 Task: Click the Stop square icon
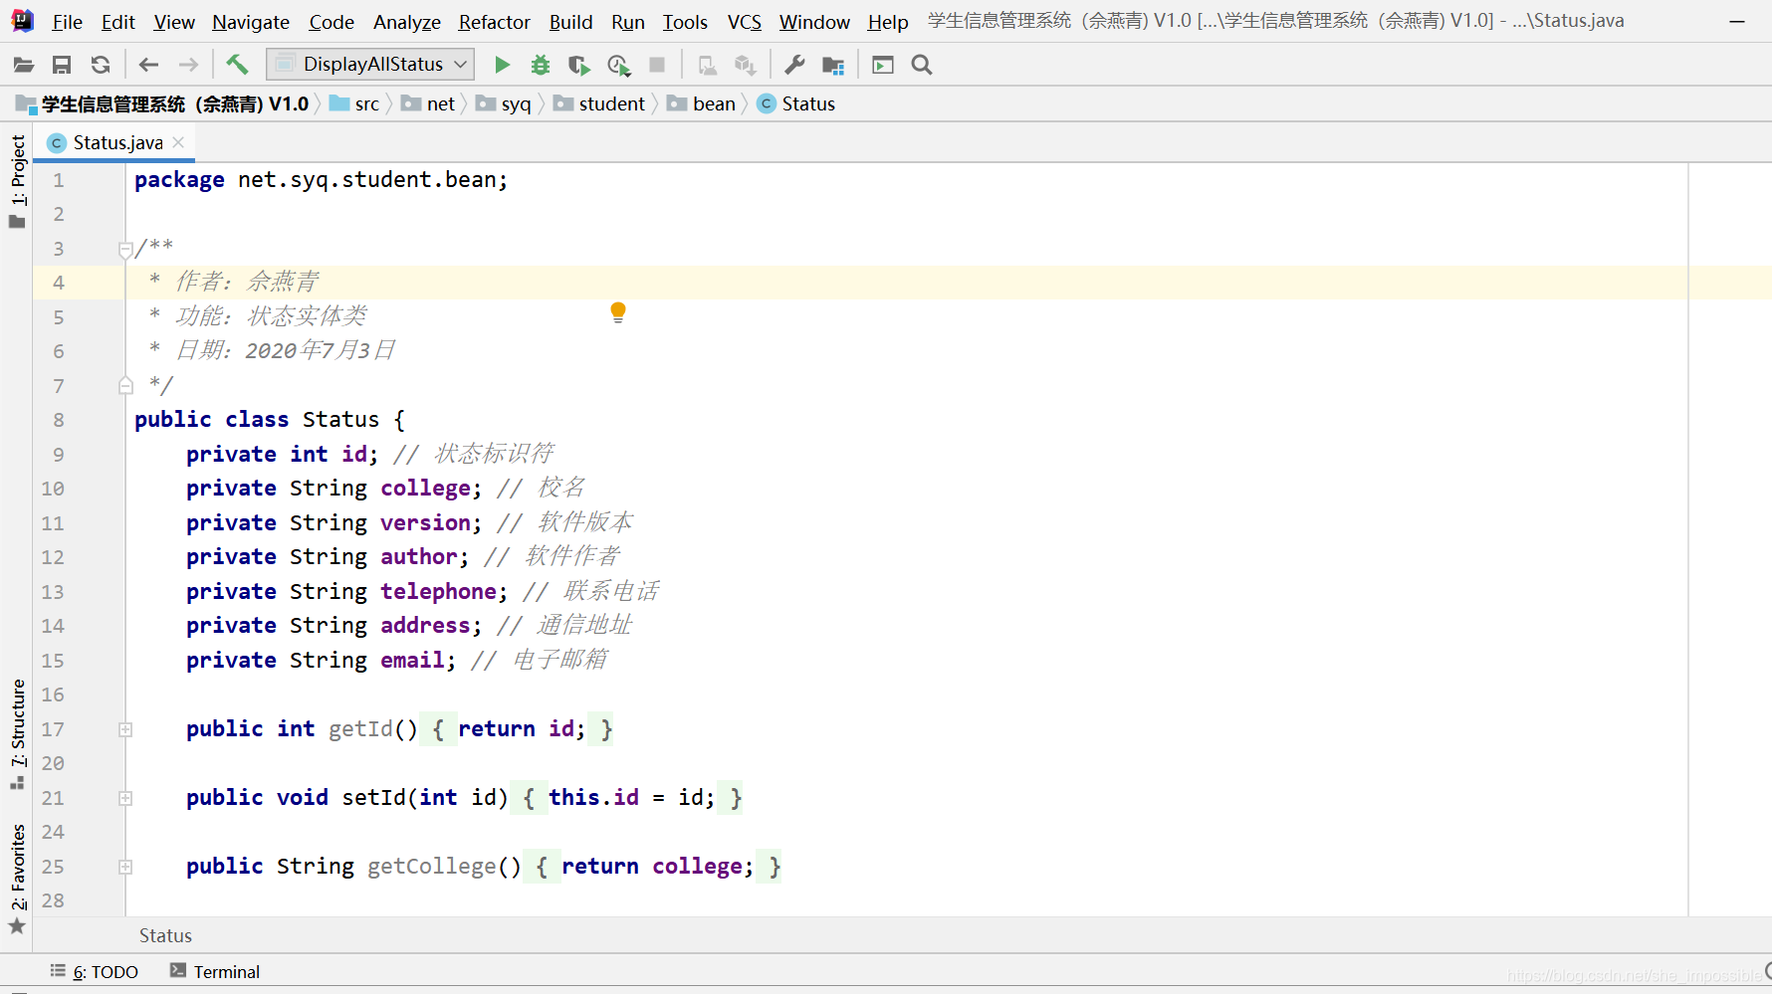pyautogui.click(x=657, y=65)
